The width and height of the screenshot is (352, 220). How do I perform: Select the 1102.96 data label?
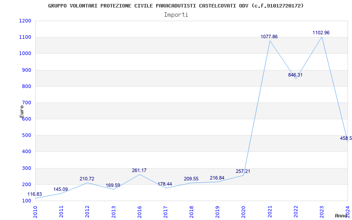[321, 33]
